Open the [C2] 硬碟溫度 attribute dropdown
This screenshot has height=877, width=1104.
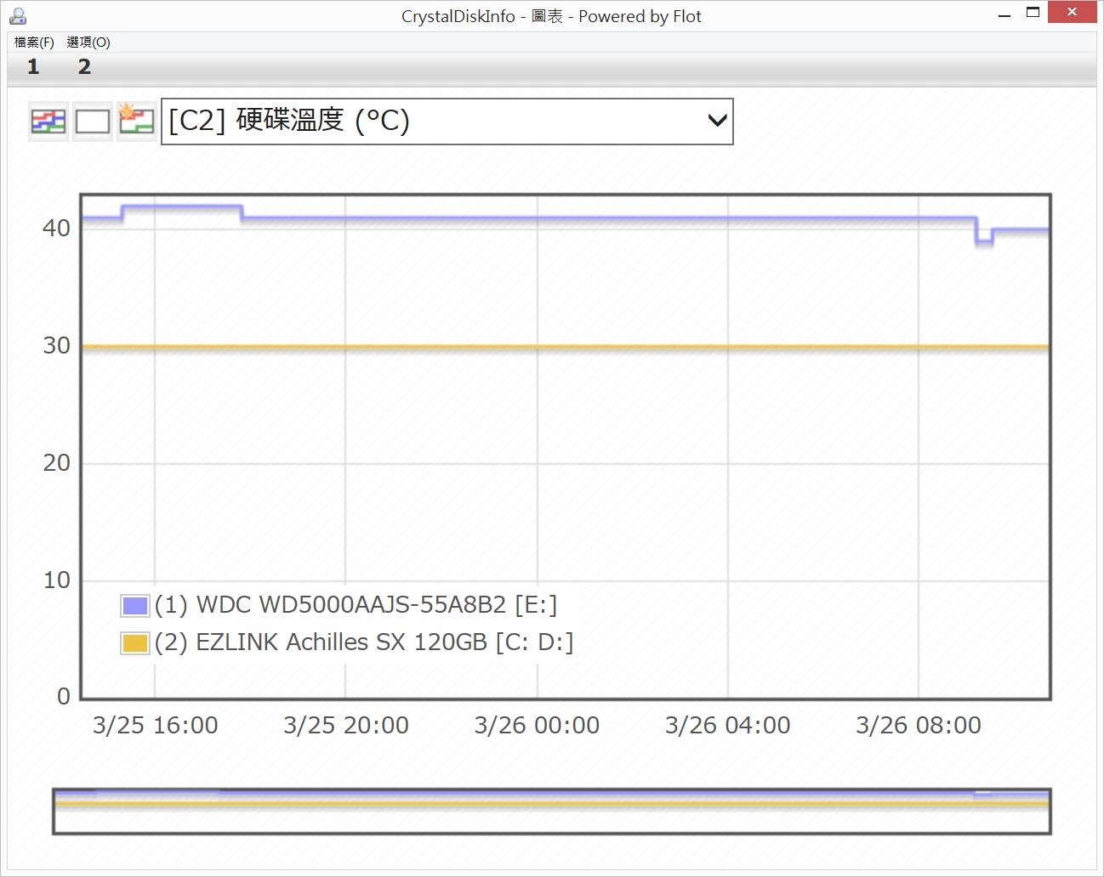[x=447, y=122]
